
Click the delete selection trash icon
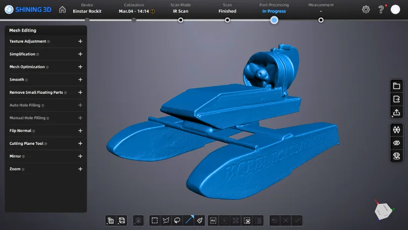[x=259, y=221]
